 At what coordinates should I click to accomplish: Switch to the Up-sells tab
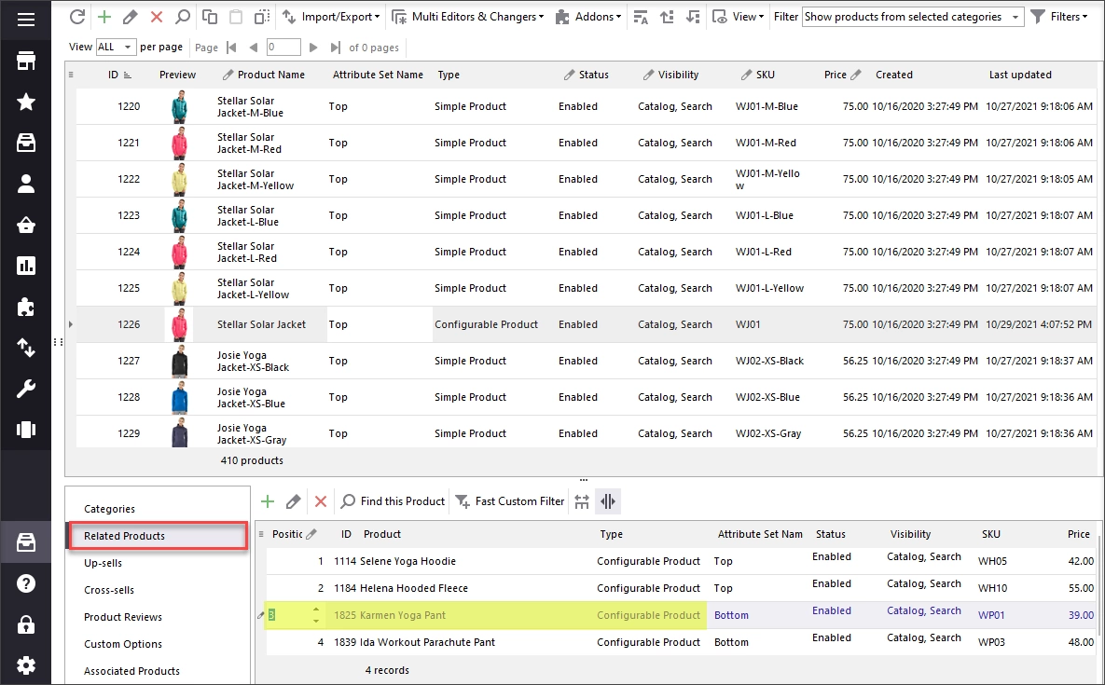pyautogui.click(x=103, y=563)
